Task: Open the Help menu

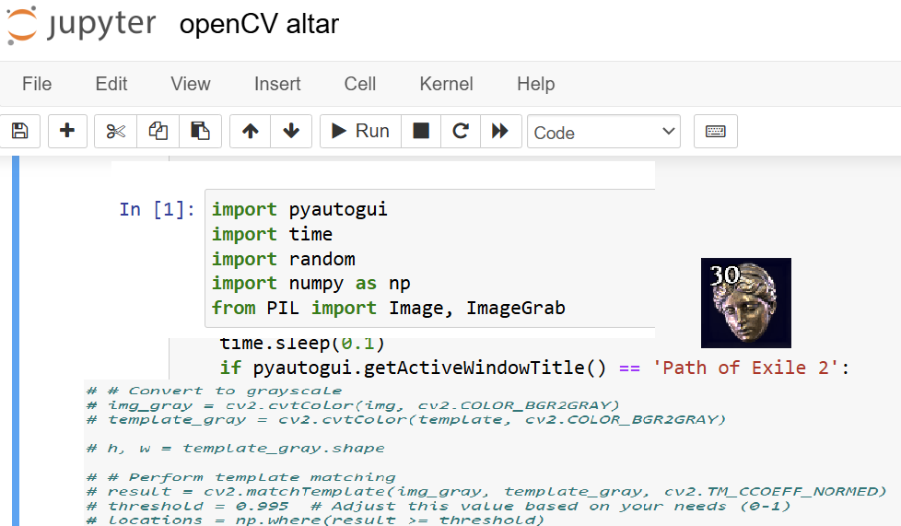Action: 535,84
